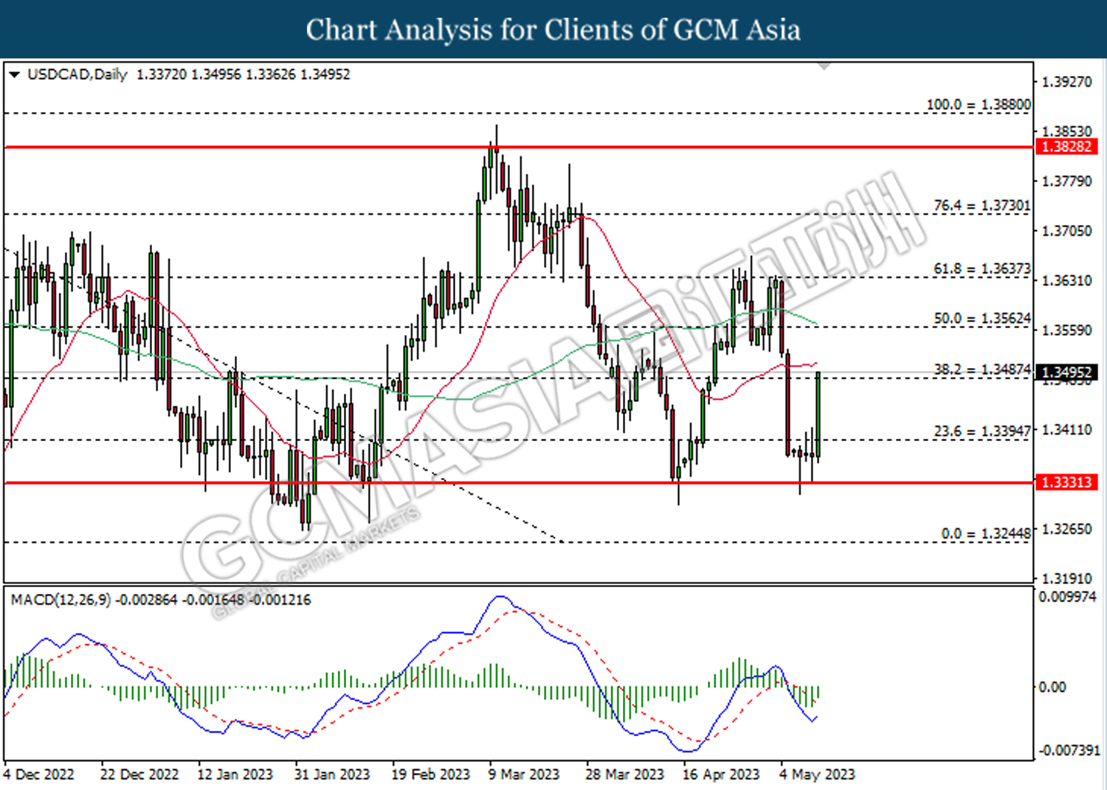Select the 9 Mar 2023 date label

524,774
